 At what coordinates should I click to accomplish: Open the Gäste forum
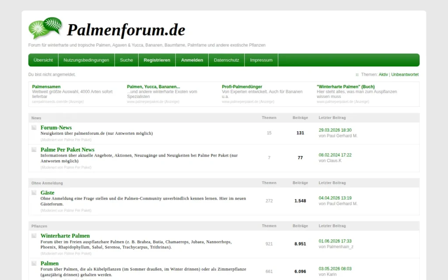[x=47, y=193]
